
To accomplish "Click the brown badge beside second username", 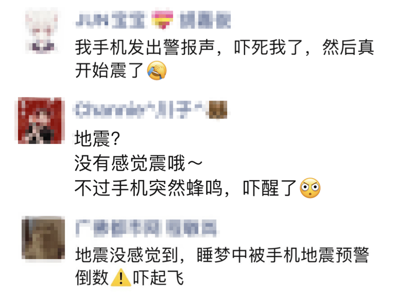I will pos(217,109).
